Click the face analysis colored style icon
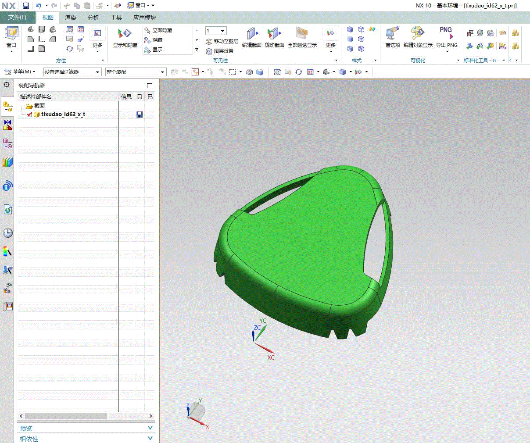The height and width of the screenshot is (443, 530). click(x=372, y=29)
